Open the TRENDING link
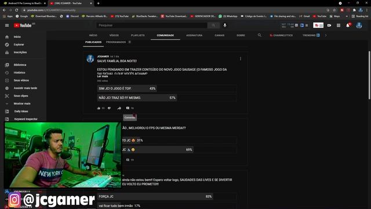This screenshot has height=209, width=371. coord(311,35)
